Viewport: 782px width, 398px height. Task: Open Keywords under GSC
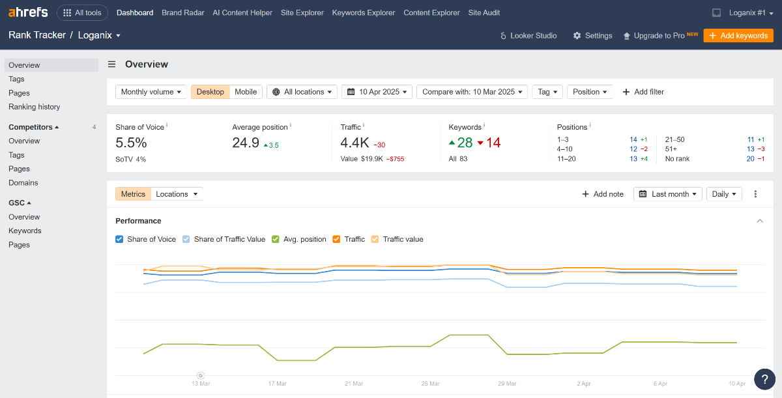click(25, 231)
